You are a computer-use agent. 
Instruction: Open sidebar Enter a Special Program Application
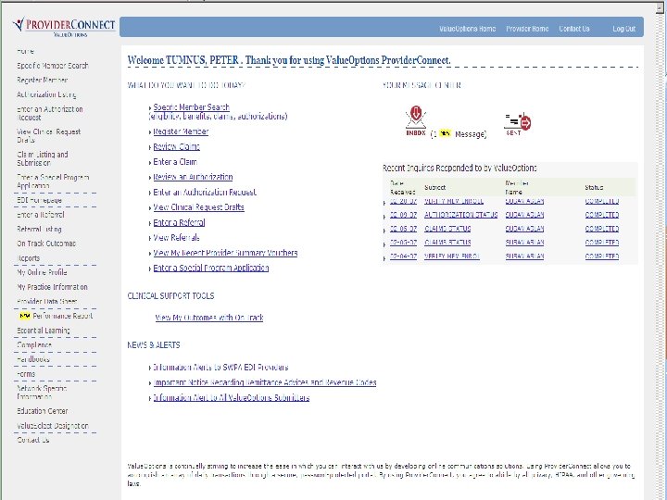(53, 181)
